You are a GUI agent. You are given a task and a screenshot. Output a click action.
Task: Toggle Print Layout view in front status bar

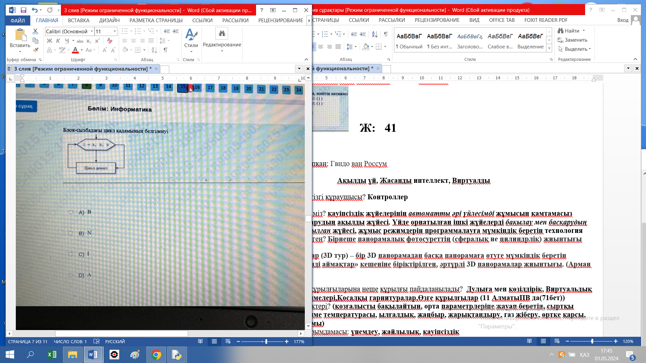pos(214,341)
